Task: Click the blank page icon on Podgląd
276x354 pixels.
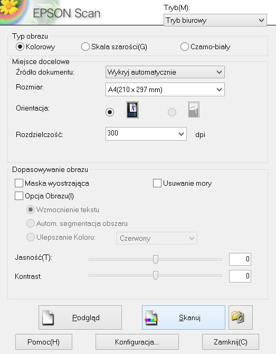Action: pos(48,317)
